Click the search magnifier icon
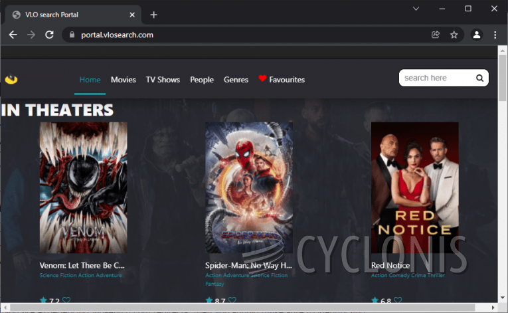Screen dimensions: 508x313 479,78
